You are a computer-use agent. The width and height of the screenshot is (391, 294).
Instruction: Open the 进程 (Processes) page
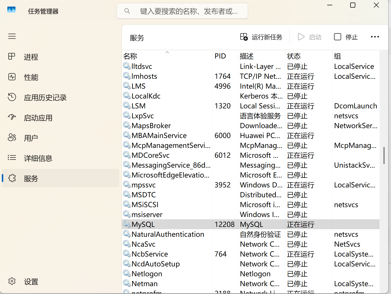pyautogui.click(x=60, y=57)
